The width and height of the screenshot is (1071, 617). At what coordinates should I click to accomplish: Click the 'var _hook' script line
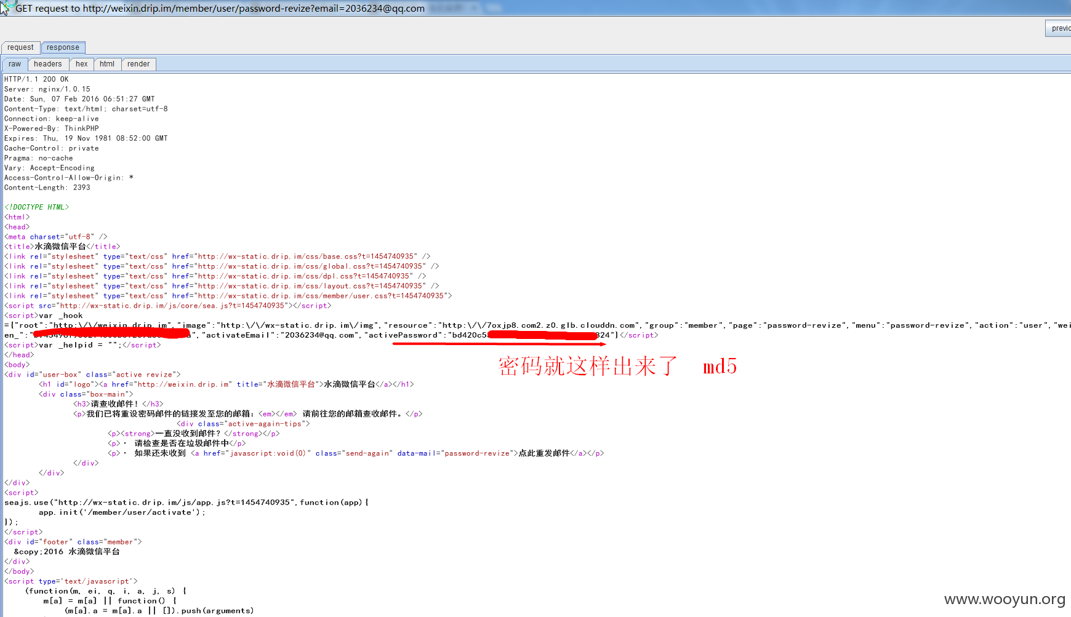click(43, 316)
